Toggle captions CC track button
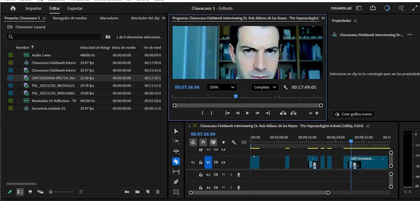This screenshot has height=201, width=420. [x=244, y=143]
